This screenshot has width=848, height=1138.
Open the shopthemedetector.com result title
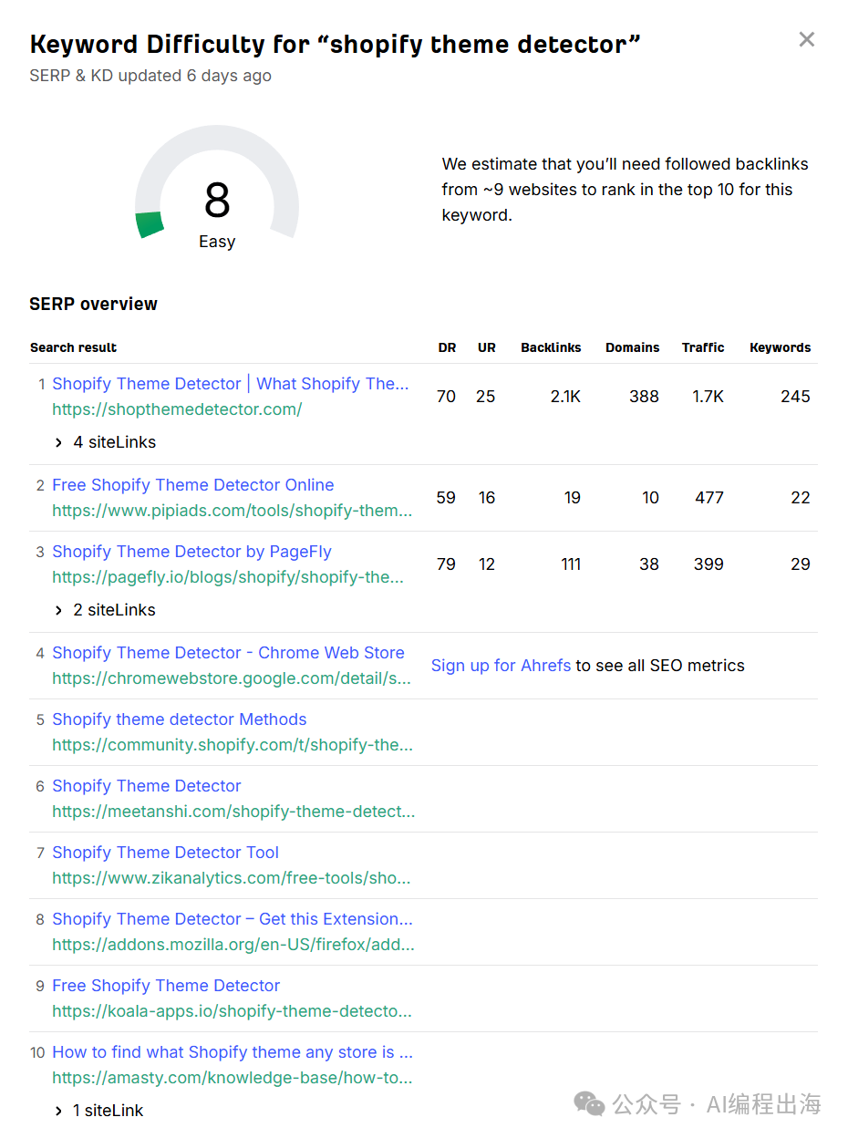click(x=230, y=384)
